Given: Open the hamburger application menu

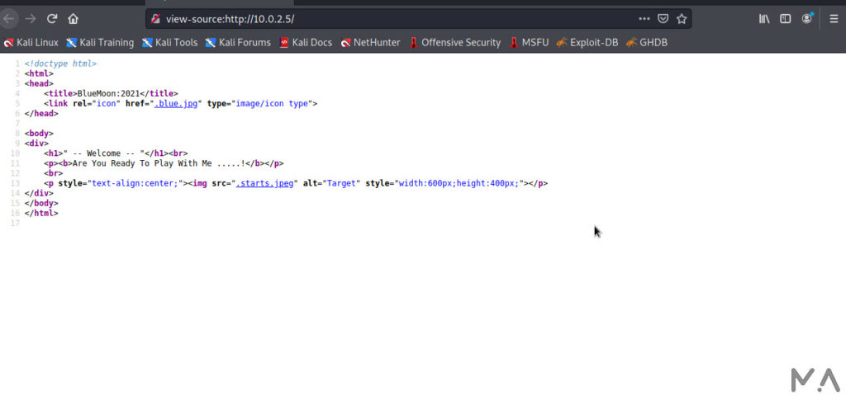Looking at the screenshot, I should [834, 18].
